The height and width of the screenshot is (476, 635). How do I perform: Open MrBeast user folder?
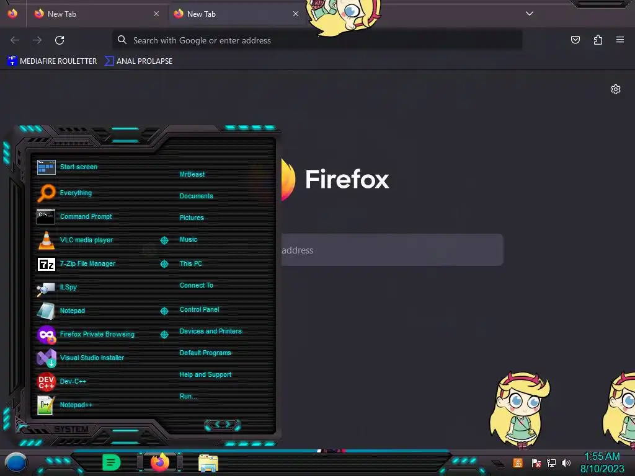tap(192, 174)
